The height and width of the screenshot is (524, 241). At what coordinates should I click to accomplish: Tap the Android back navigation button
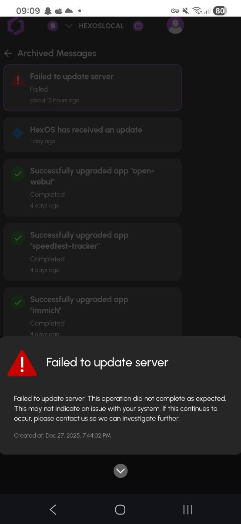[53, 509]
